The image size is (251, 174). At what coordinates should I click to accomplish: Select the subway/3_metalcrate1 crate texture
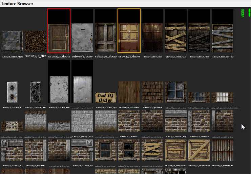click(x=176, y=150)
